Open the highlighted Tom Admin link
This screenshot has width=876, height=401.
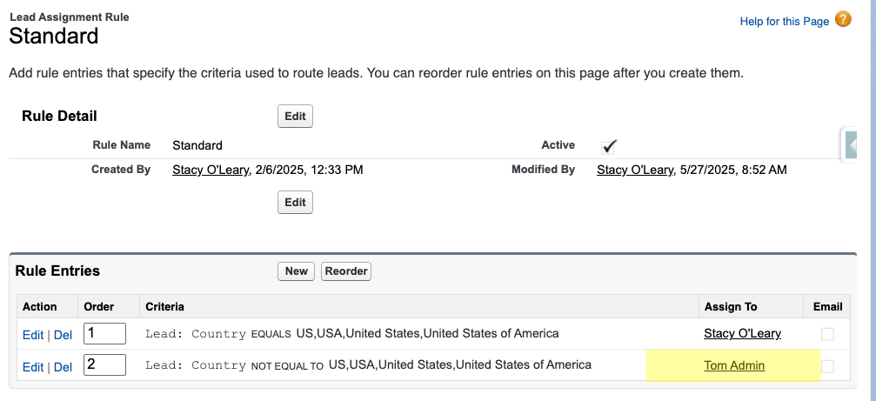pyautogui.click(x=734, y=365)
